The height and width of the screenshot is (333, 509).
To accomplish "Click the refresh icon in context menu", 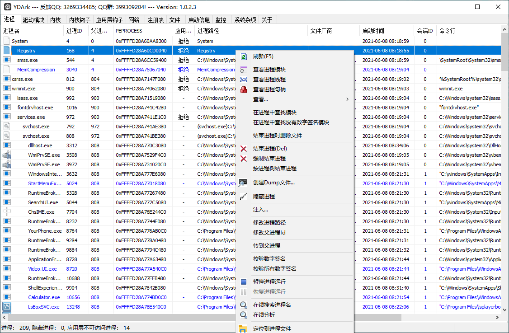I will tap(244, 56).
